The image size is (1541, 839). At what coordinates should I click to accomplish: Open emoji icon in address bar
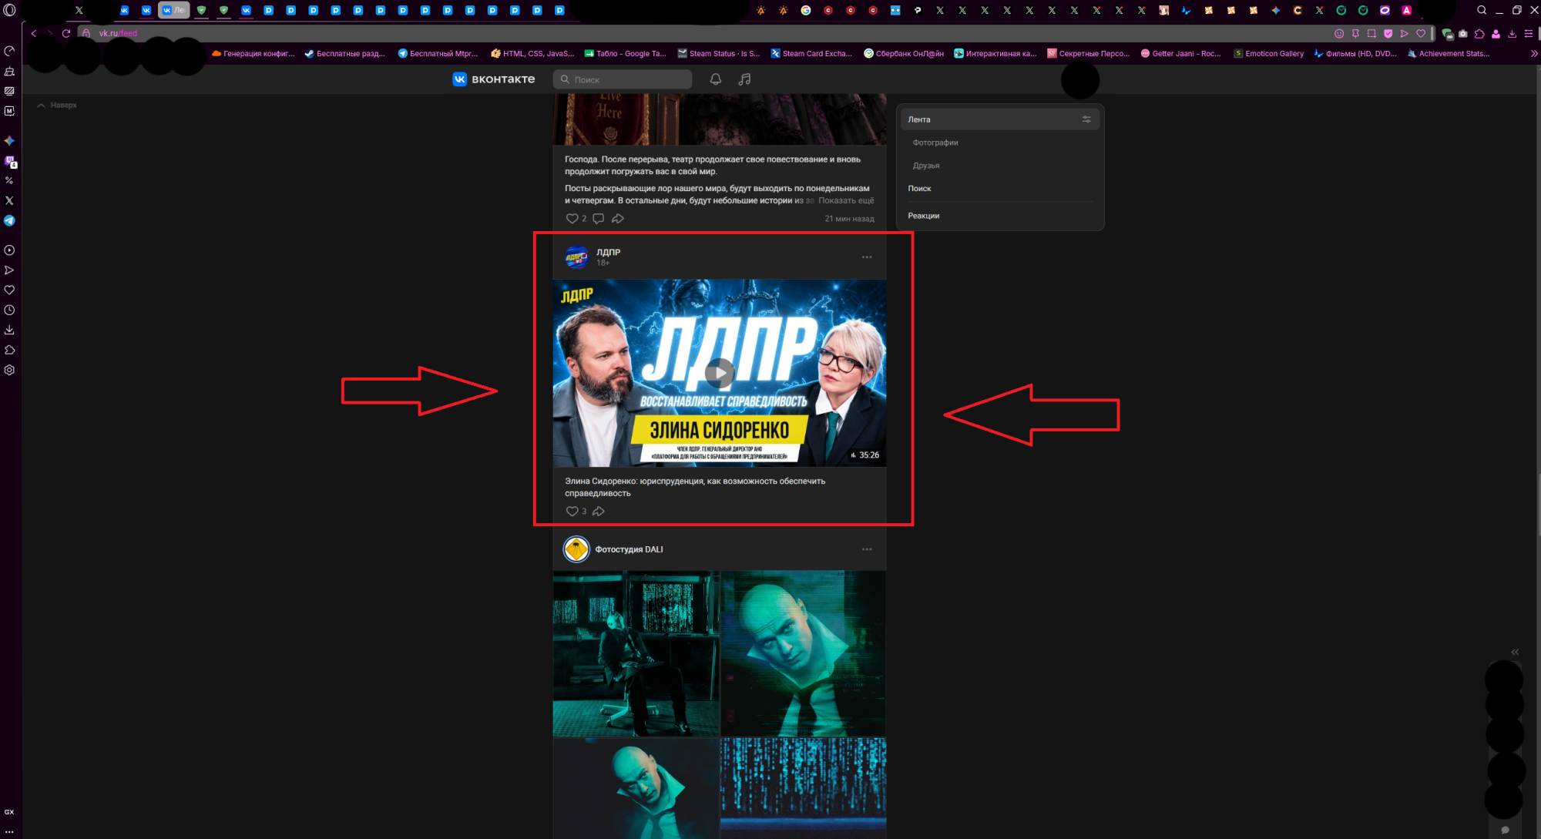1339,34
